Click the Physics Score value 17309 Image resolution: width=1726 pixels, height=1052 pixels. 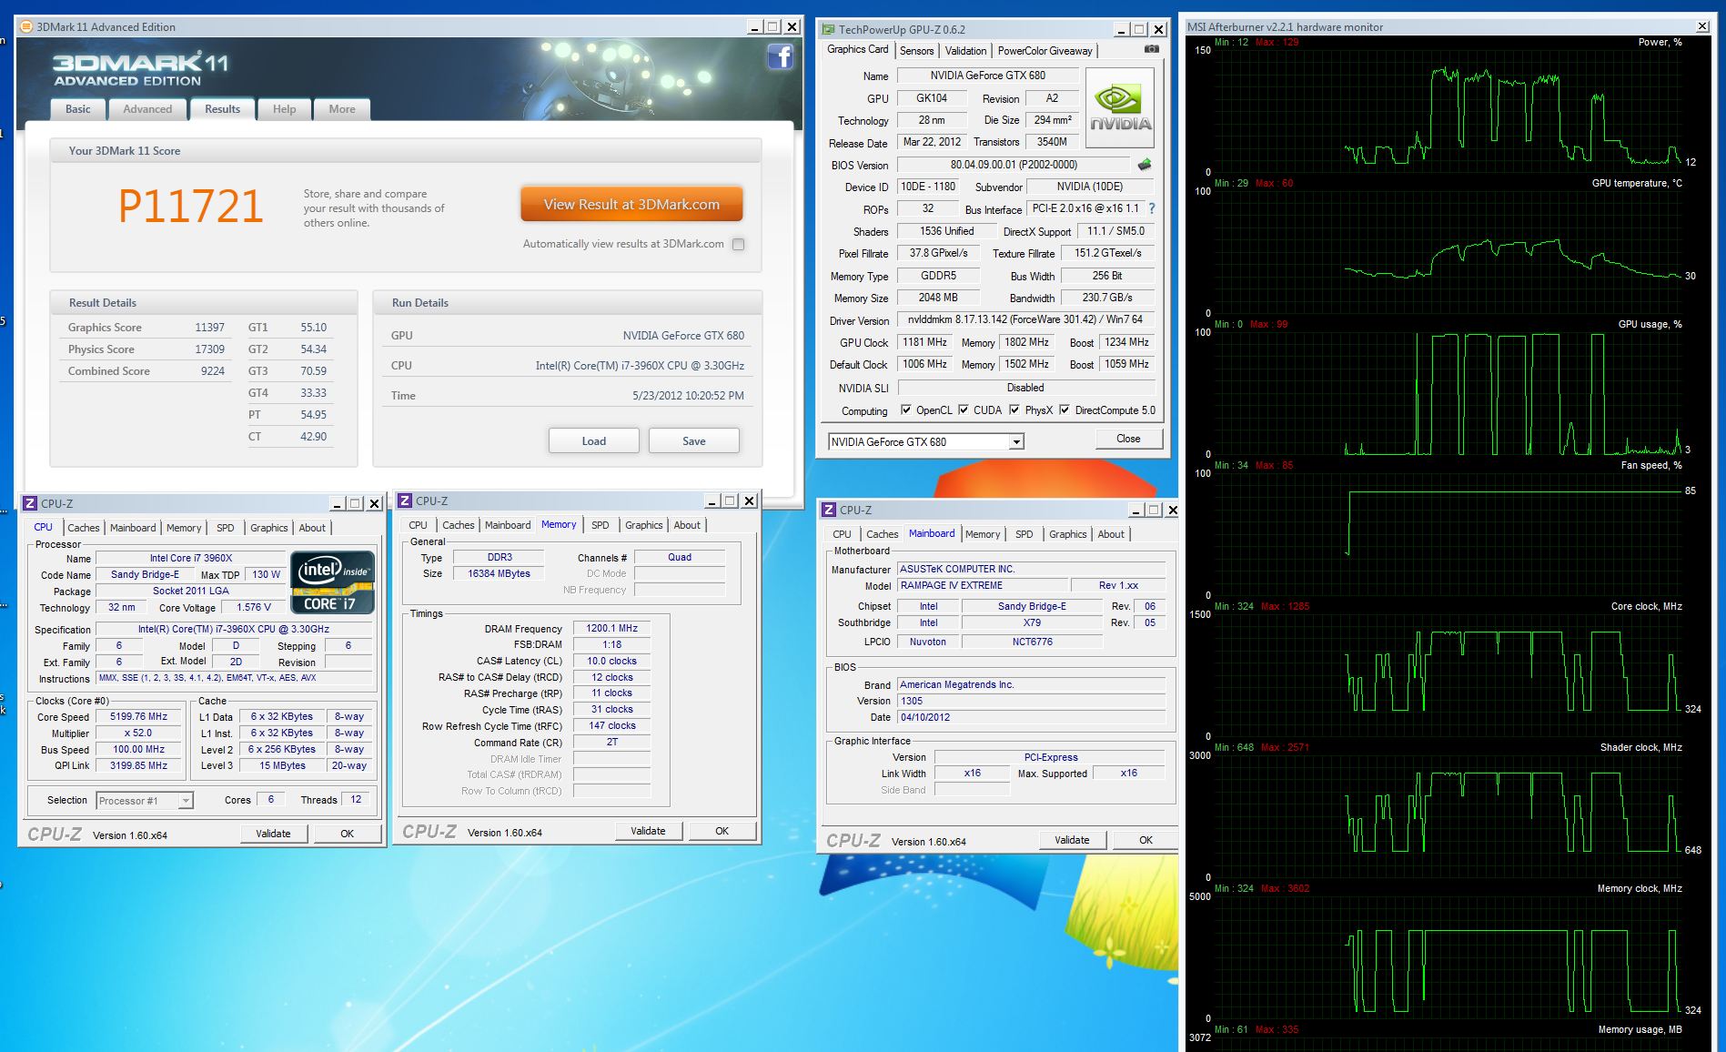209,349
